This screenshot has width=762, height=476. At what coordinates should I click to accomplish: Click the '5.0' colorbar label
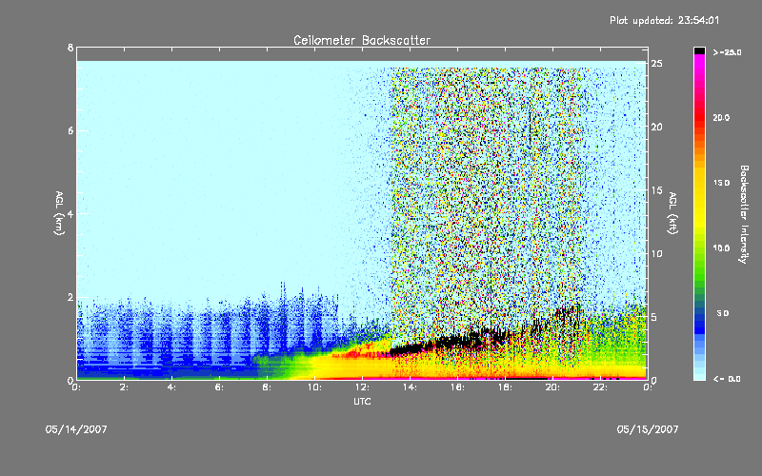723,313
